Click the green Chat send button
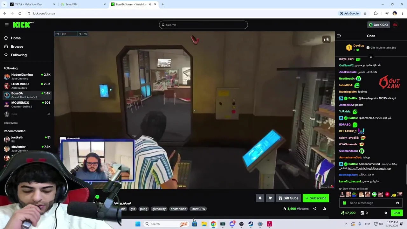Image resolution: width=407 pixels, height=229 pixels. tap(397, 213)
